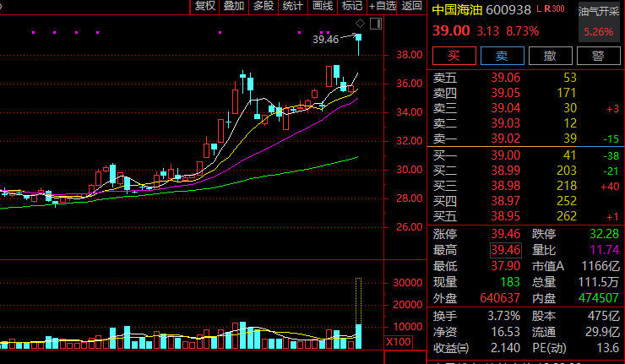Click the 买 (buy) button
The height and width of the screenshot is (364, 625).
pyautogui.click(x=454, y=56)
